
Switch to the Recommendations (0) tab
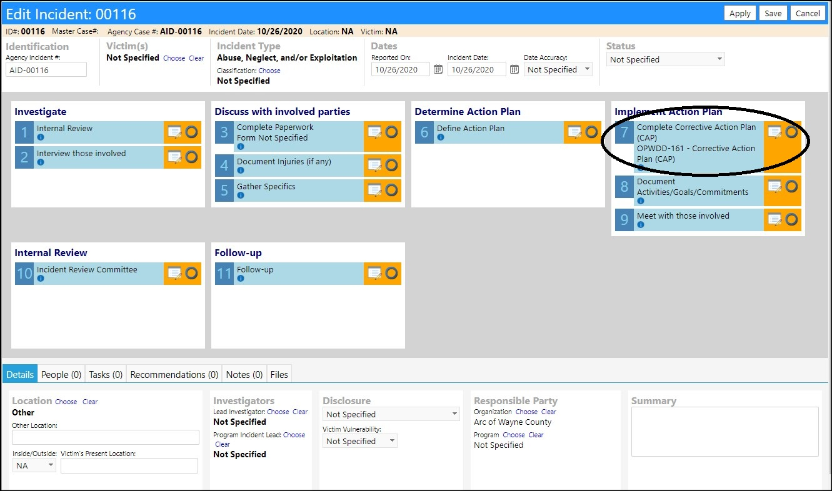(174, 374)
